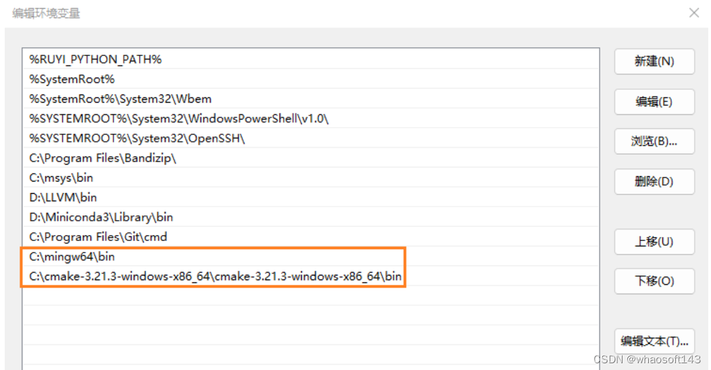This screenshot has width=711, height=370.
Task: Select the D:\LLVM\bin entry
Action: 311,197
